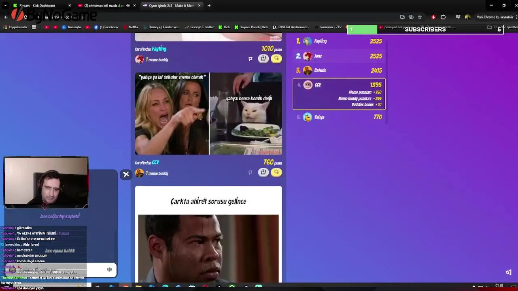Click the '760 puan' score text
This screenshot has height=291, width=518.
tap(272, 162)
